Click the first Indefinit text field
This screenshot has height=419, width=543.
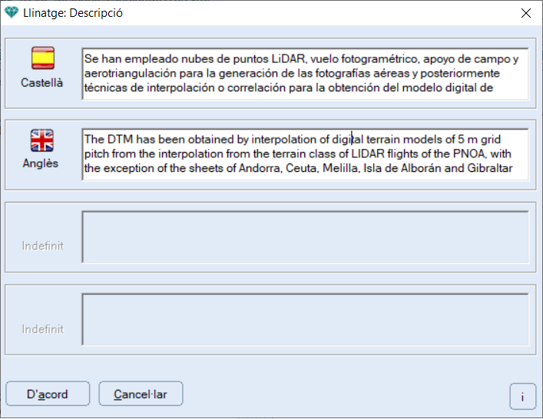pos(306,237)
